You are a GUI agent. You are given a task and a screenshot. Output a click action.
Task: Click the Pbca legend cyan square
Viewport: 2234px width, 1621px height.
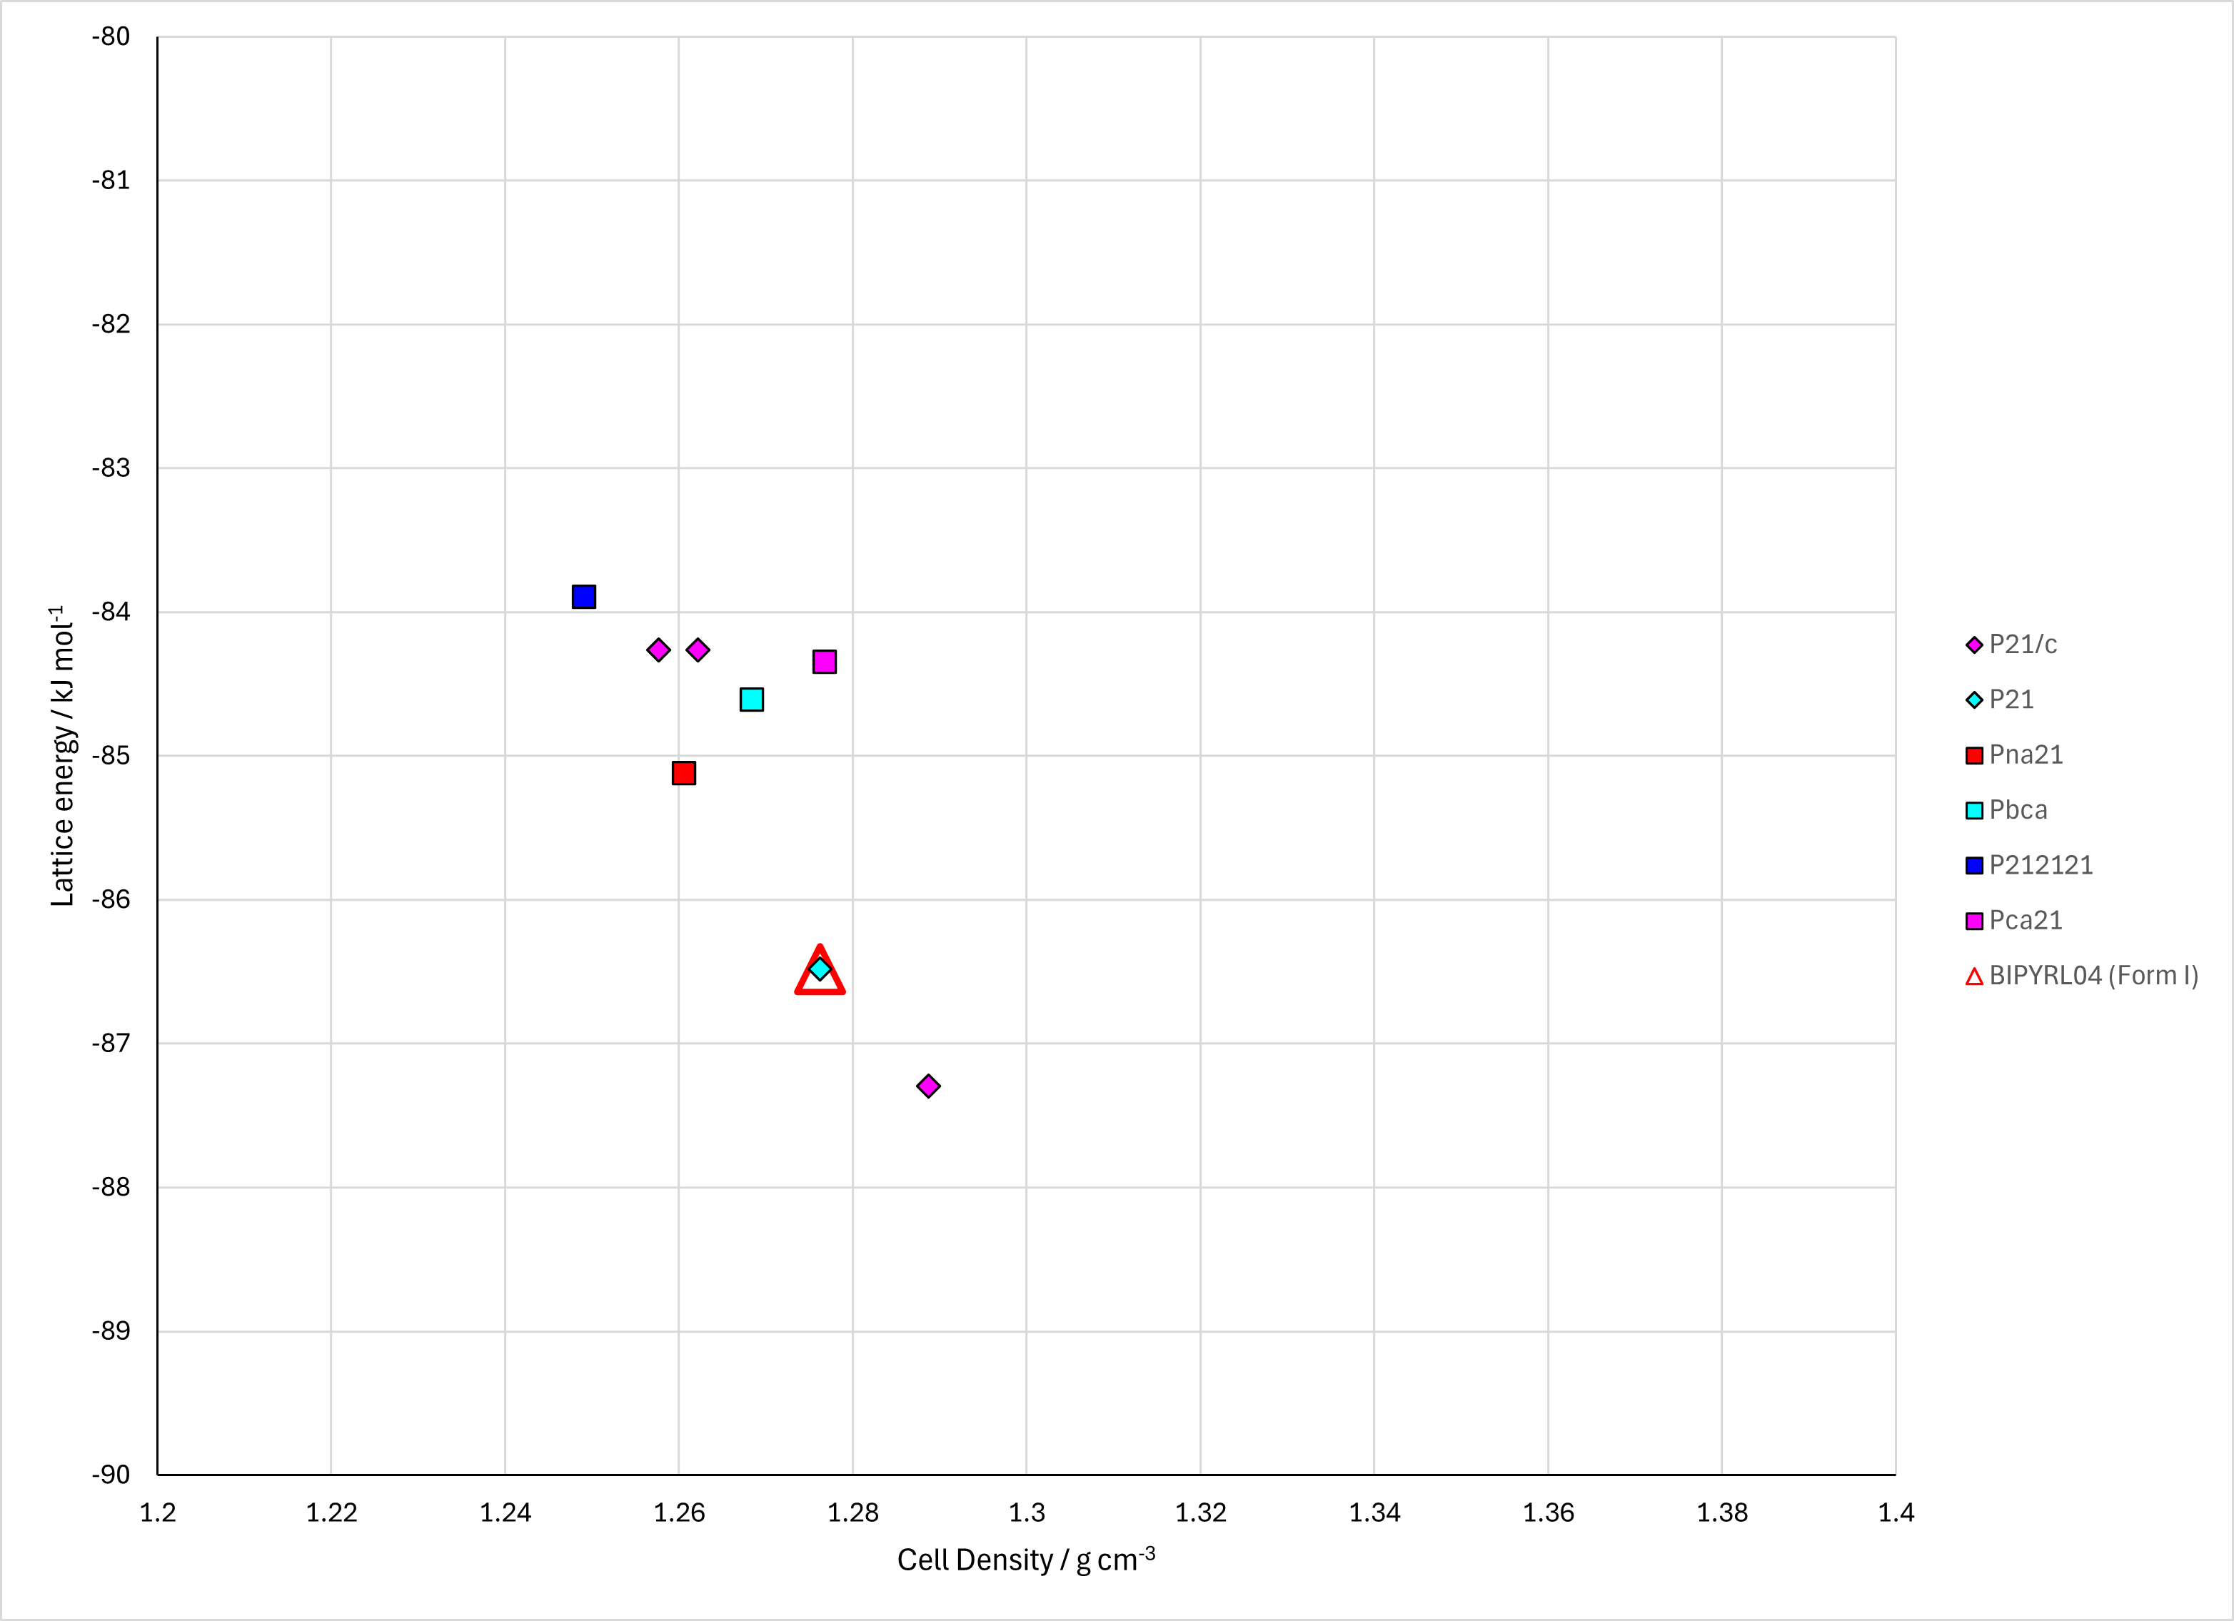1974,811
